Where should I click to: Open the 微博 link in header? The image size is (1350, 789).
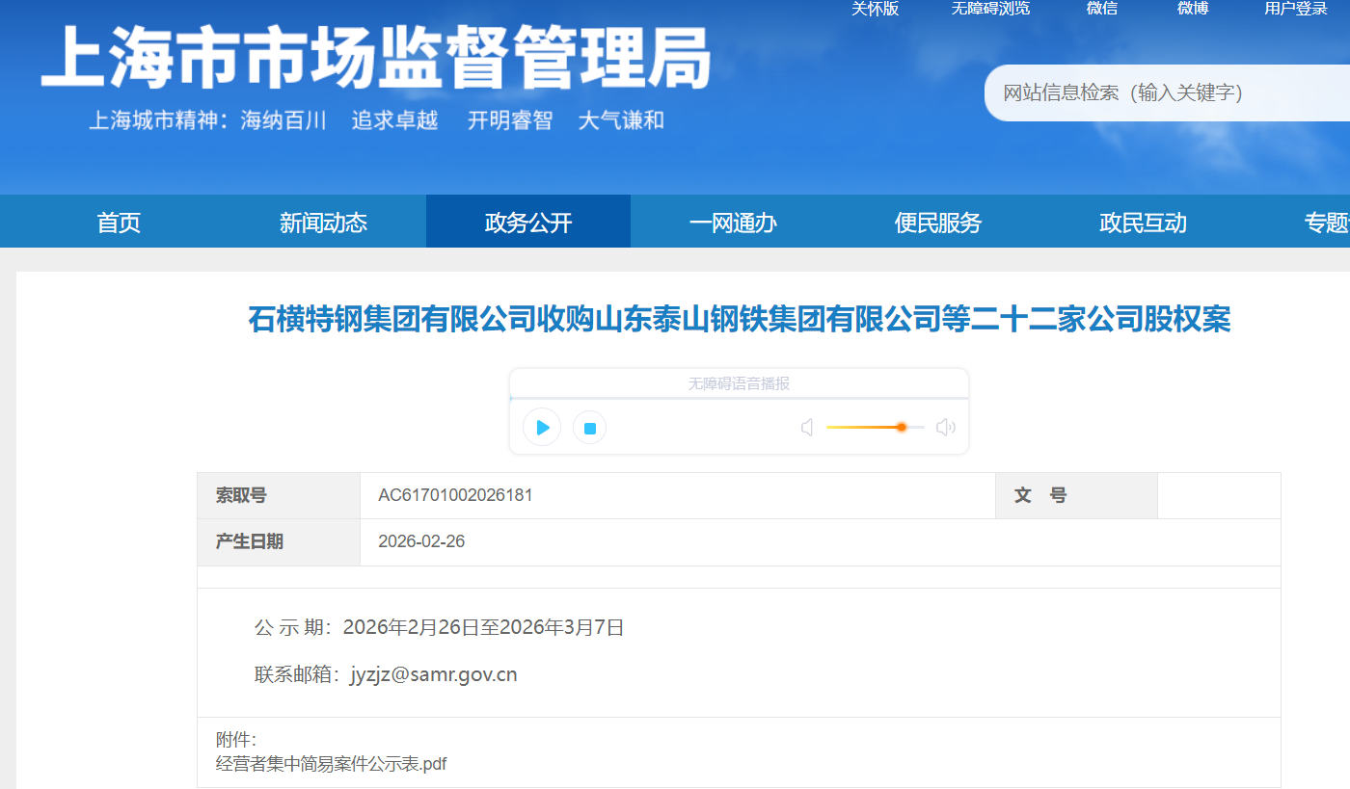pos(1193,9)
